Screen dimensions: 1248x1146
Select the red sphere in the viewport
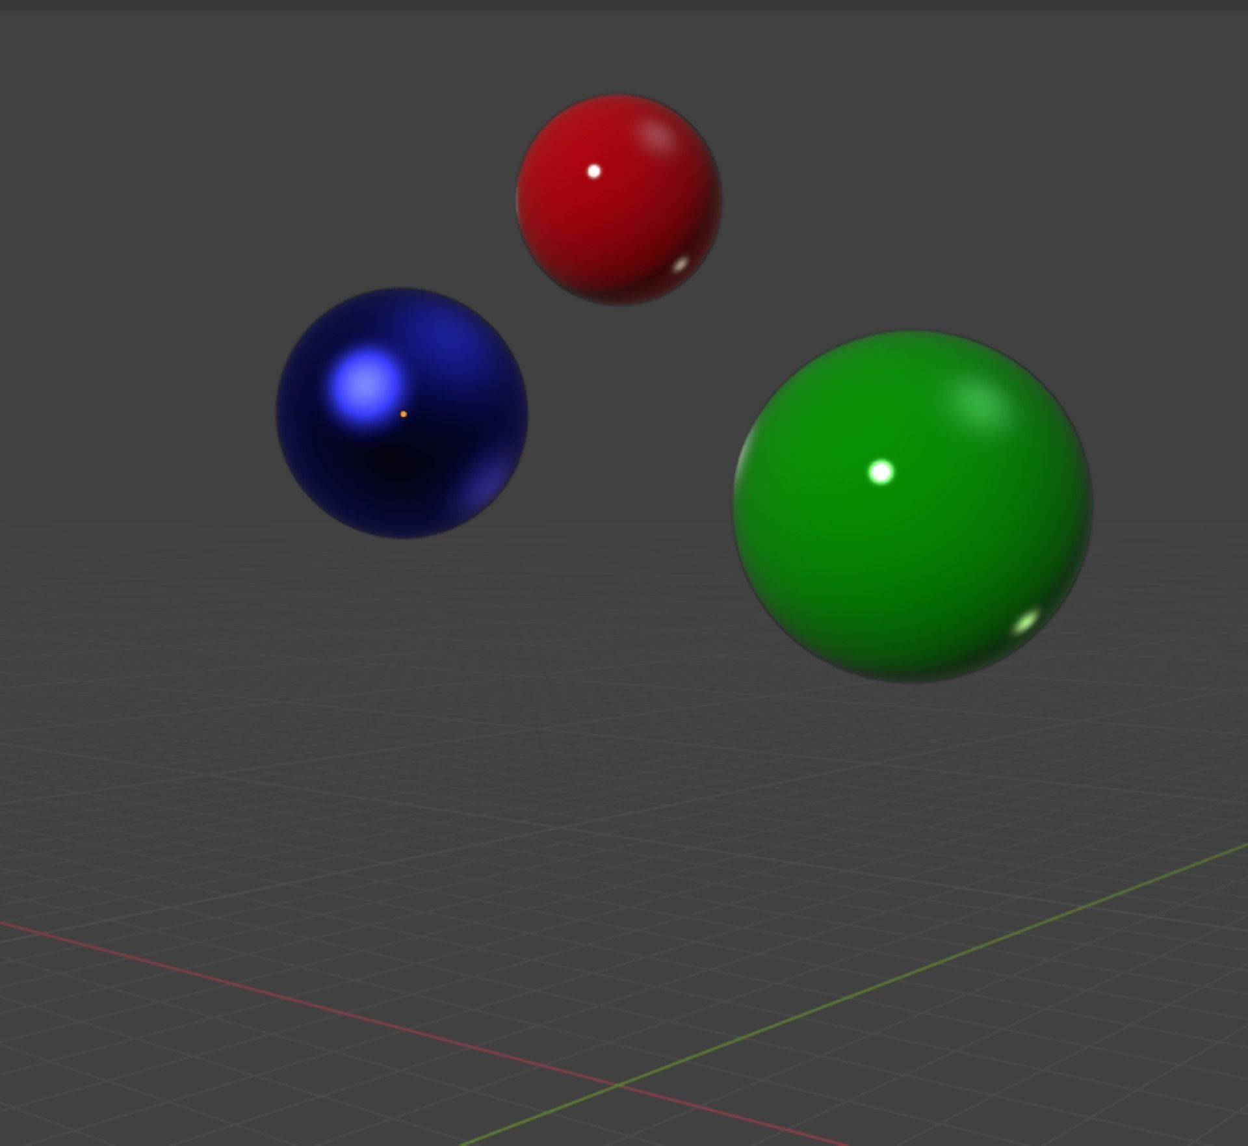(619, 200)
